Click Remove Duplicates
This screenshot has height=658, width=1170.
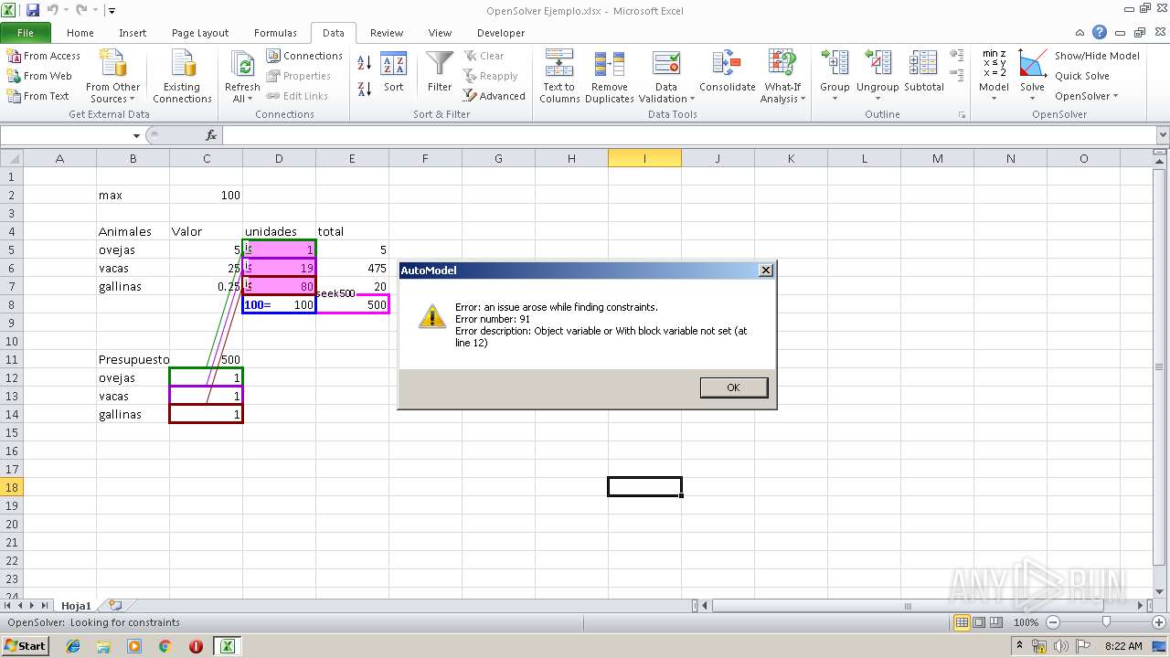[610, 77]
